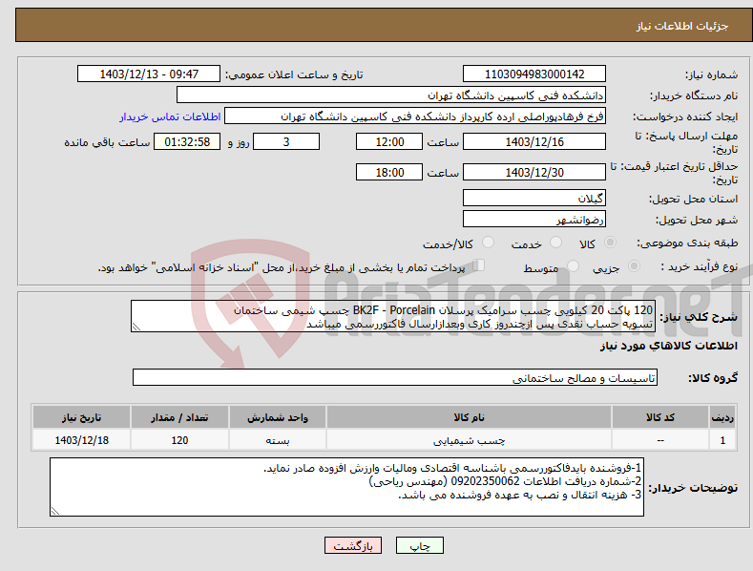Click the چاپ (print) button
This screenshot has width=753, height=571.
419,545
